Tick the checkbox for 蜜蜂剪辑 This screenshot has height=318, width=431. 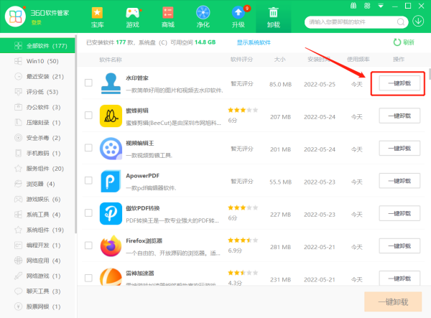88,115
